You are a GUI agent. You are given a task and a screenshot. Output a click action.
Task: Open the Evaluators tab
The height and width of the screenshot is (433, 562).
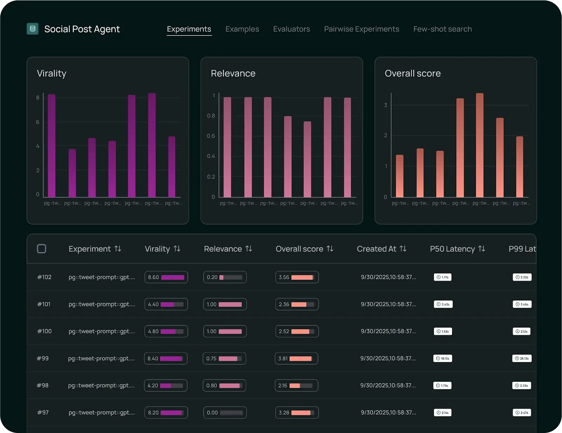pos(292,29)
